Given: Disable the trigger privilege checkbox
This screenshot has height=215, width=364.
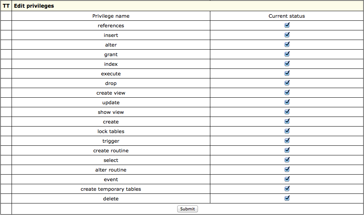Looking at the screenshot, I should point(287,141).
